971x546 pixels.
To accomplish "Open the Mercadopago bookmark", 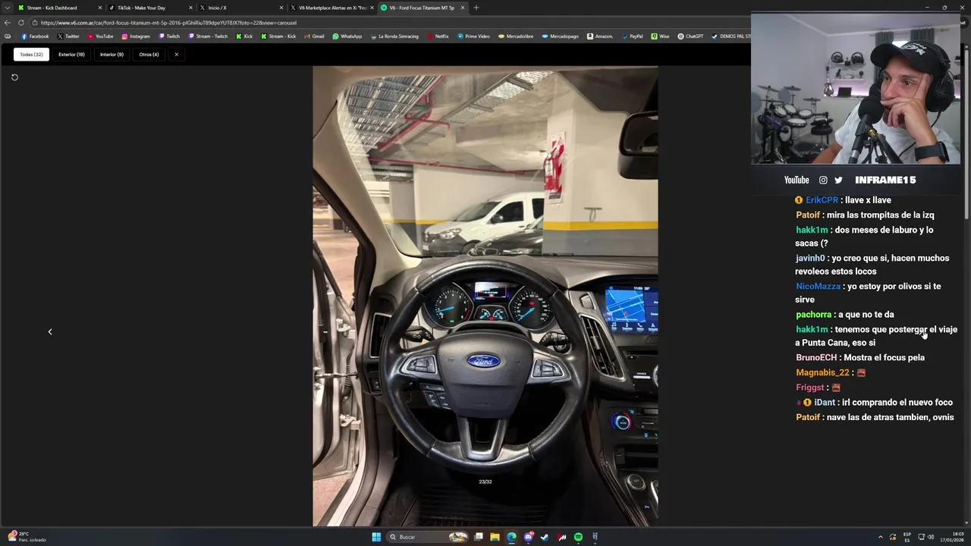I will click(560, 36).
